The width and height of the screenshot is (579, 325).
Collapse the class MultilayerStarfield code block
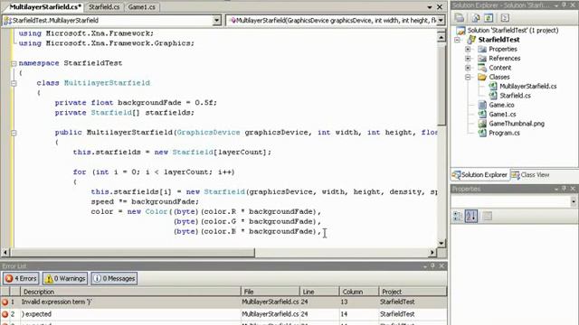14,83
